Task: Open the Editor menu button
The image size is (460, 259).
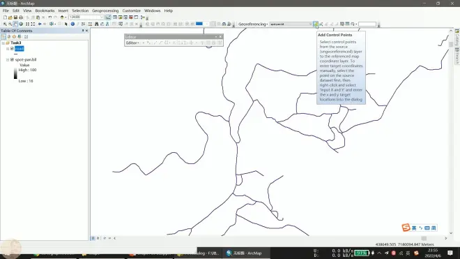Action: coord(132,43)
